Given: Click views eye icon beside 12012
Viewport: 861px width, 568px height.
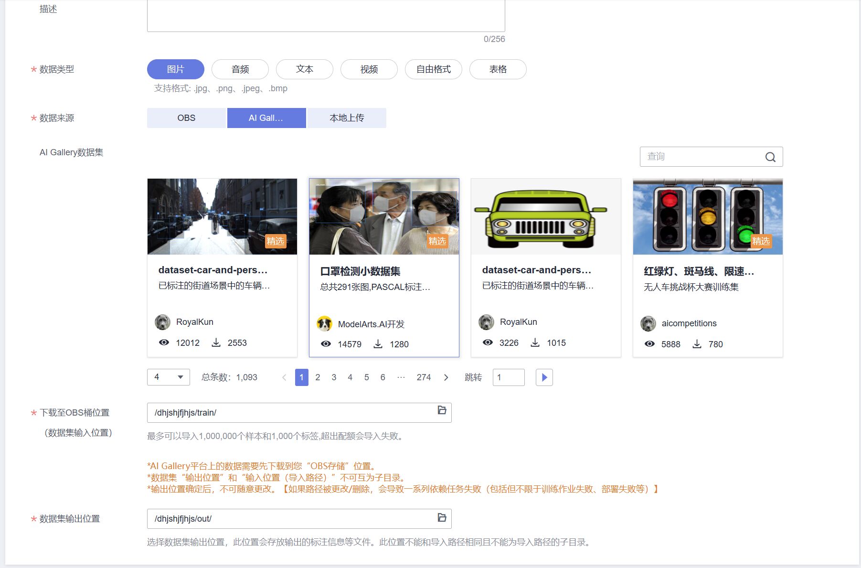Looking at the screenshot, I should tap(164, 343).
